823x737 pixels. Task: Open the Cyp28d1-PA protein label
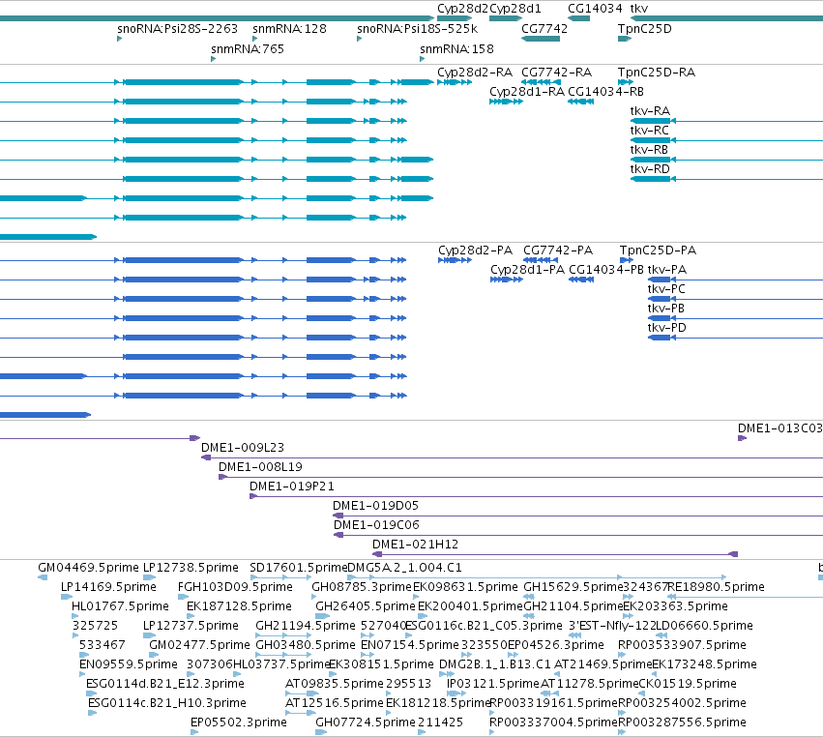[527, 270]
